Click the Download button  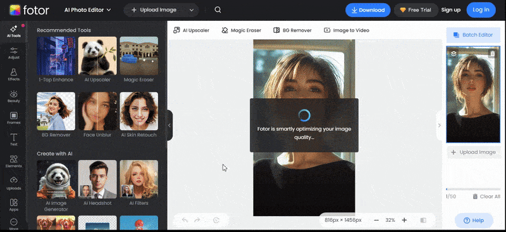(x=368, y=10)
